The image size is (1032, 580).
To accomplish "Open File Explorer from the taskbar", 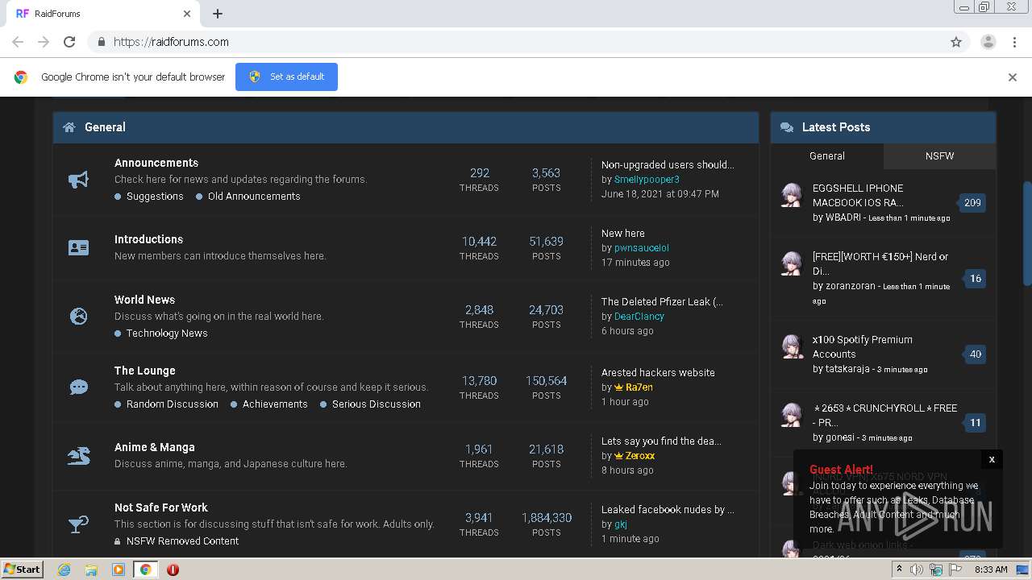I will 91,570.
